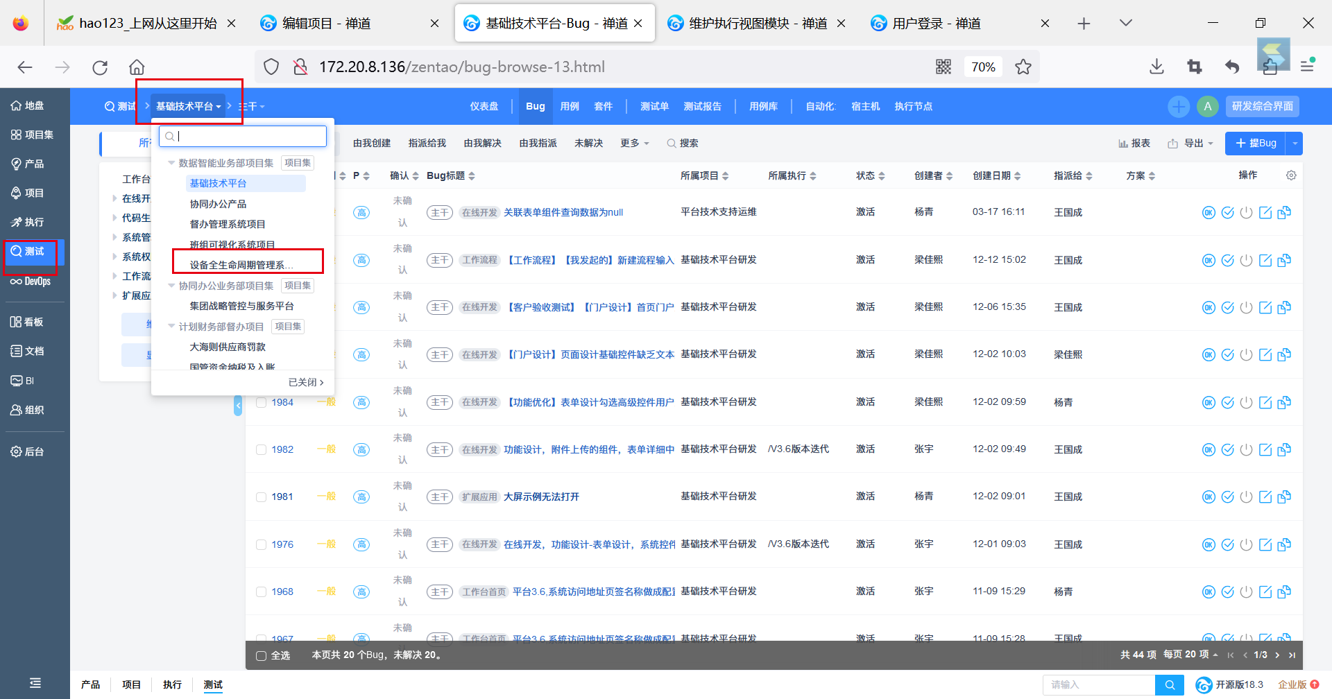Image resolution: width=1332 pixels, height=699 pixels.
Task: Open bug titled 大屏示例无法打开
Action: [x=541, y=497]
